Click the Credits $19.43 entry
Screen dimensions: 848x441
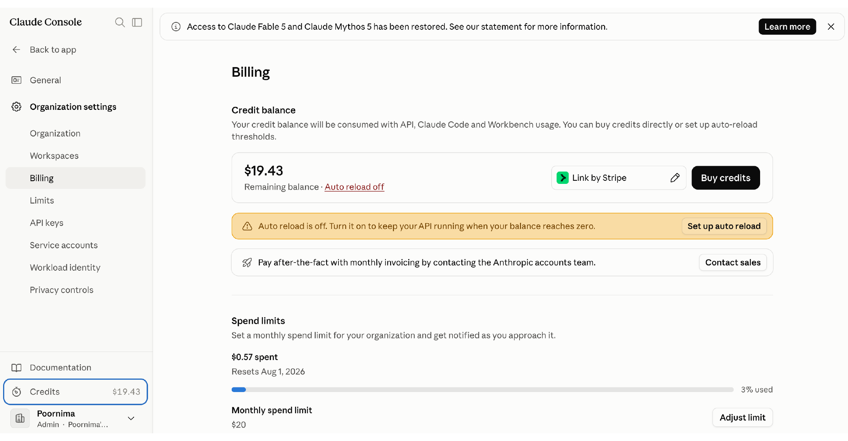click(x=76, y=392)
